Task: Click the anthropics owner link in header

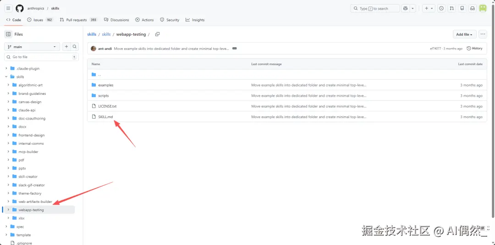Action: coord(36,9)
